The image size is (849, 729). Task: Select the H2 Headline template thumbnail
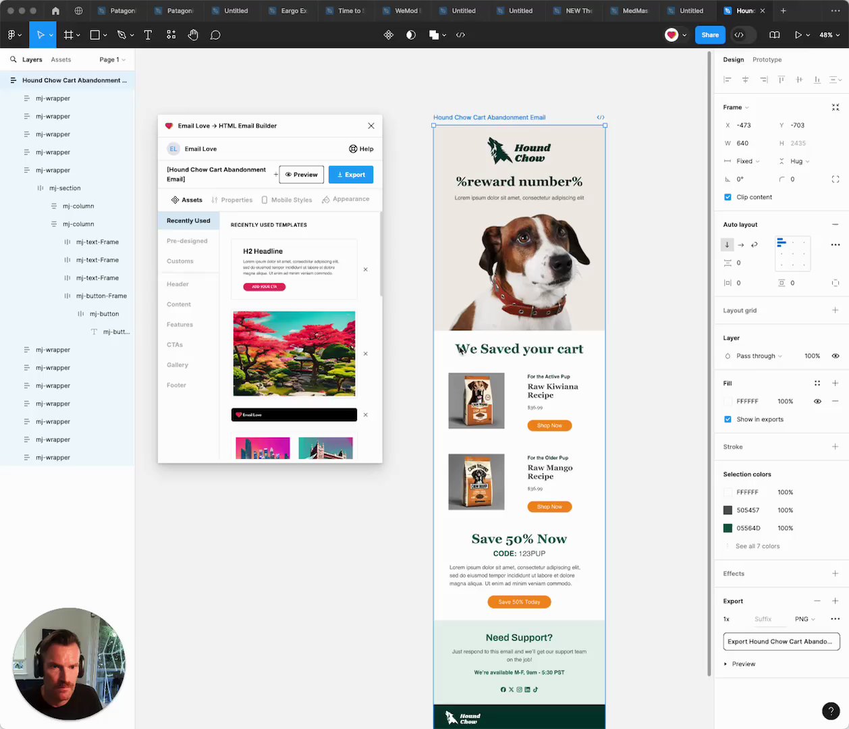click(x=294, y=269)
